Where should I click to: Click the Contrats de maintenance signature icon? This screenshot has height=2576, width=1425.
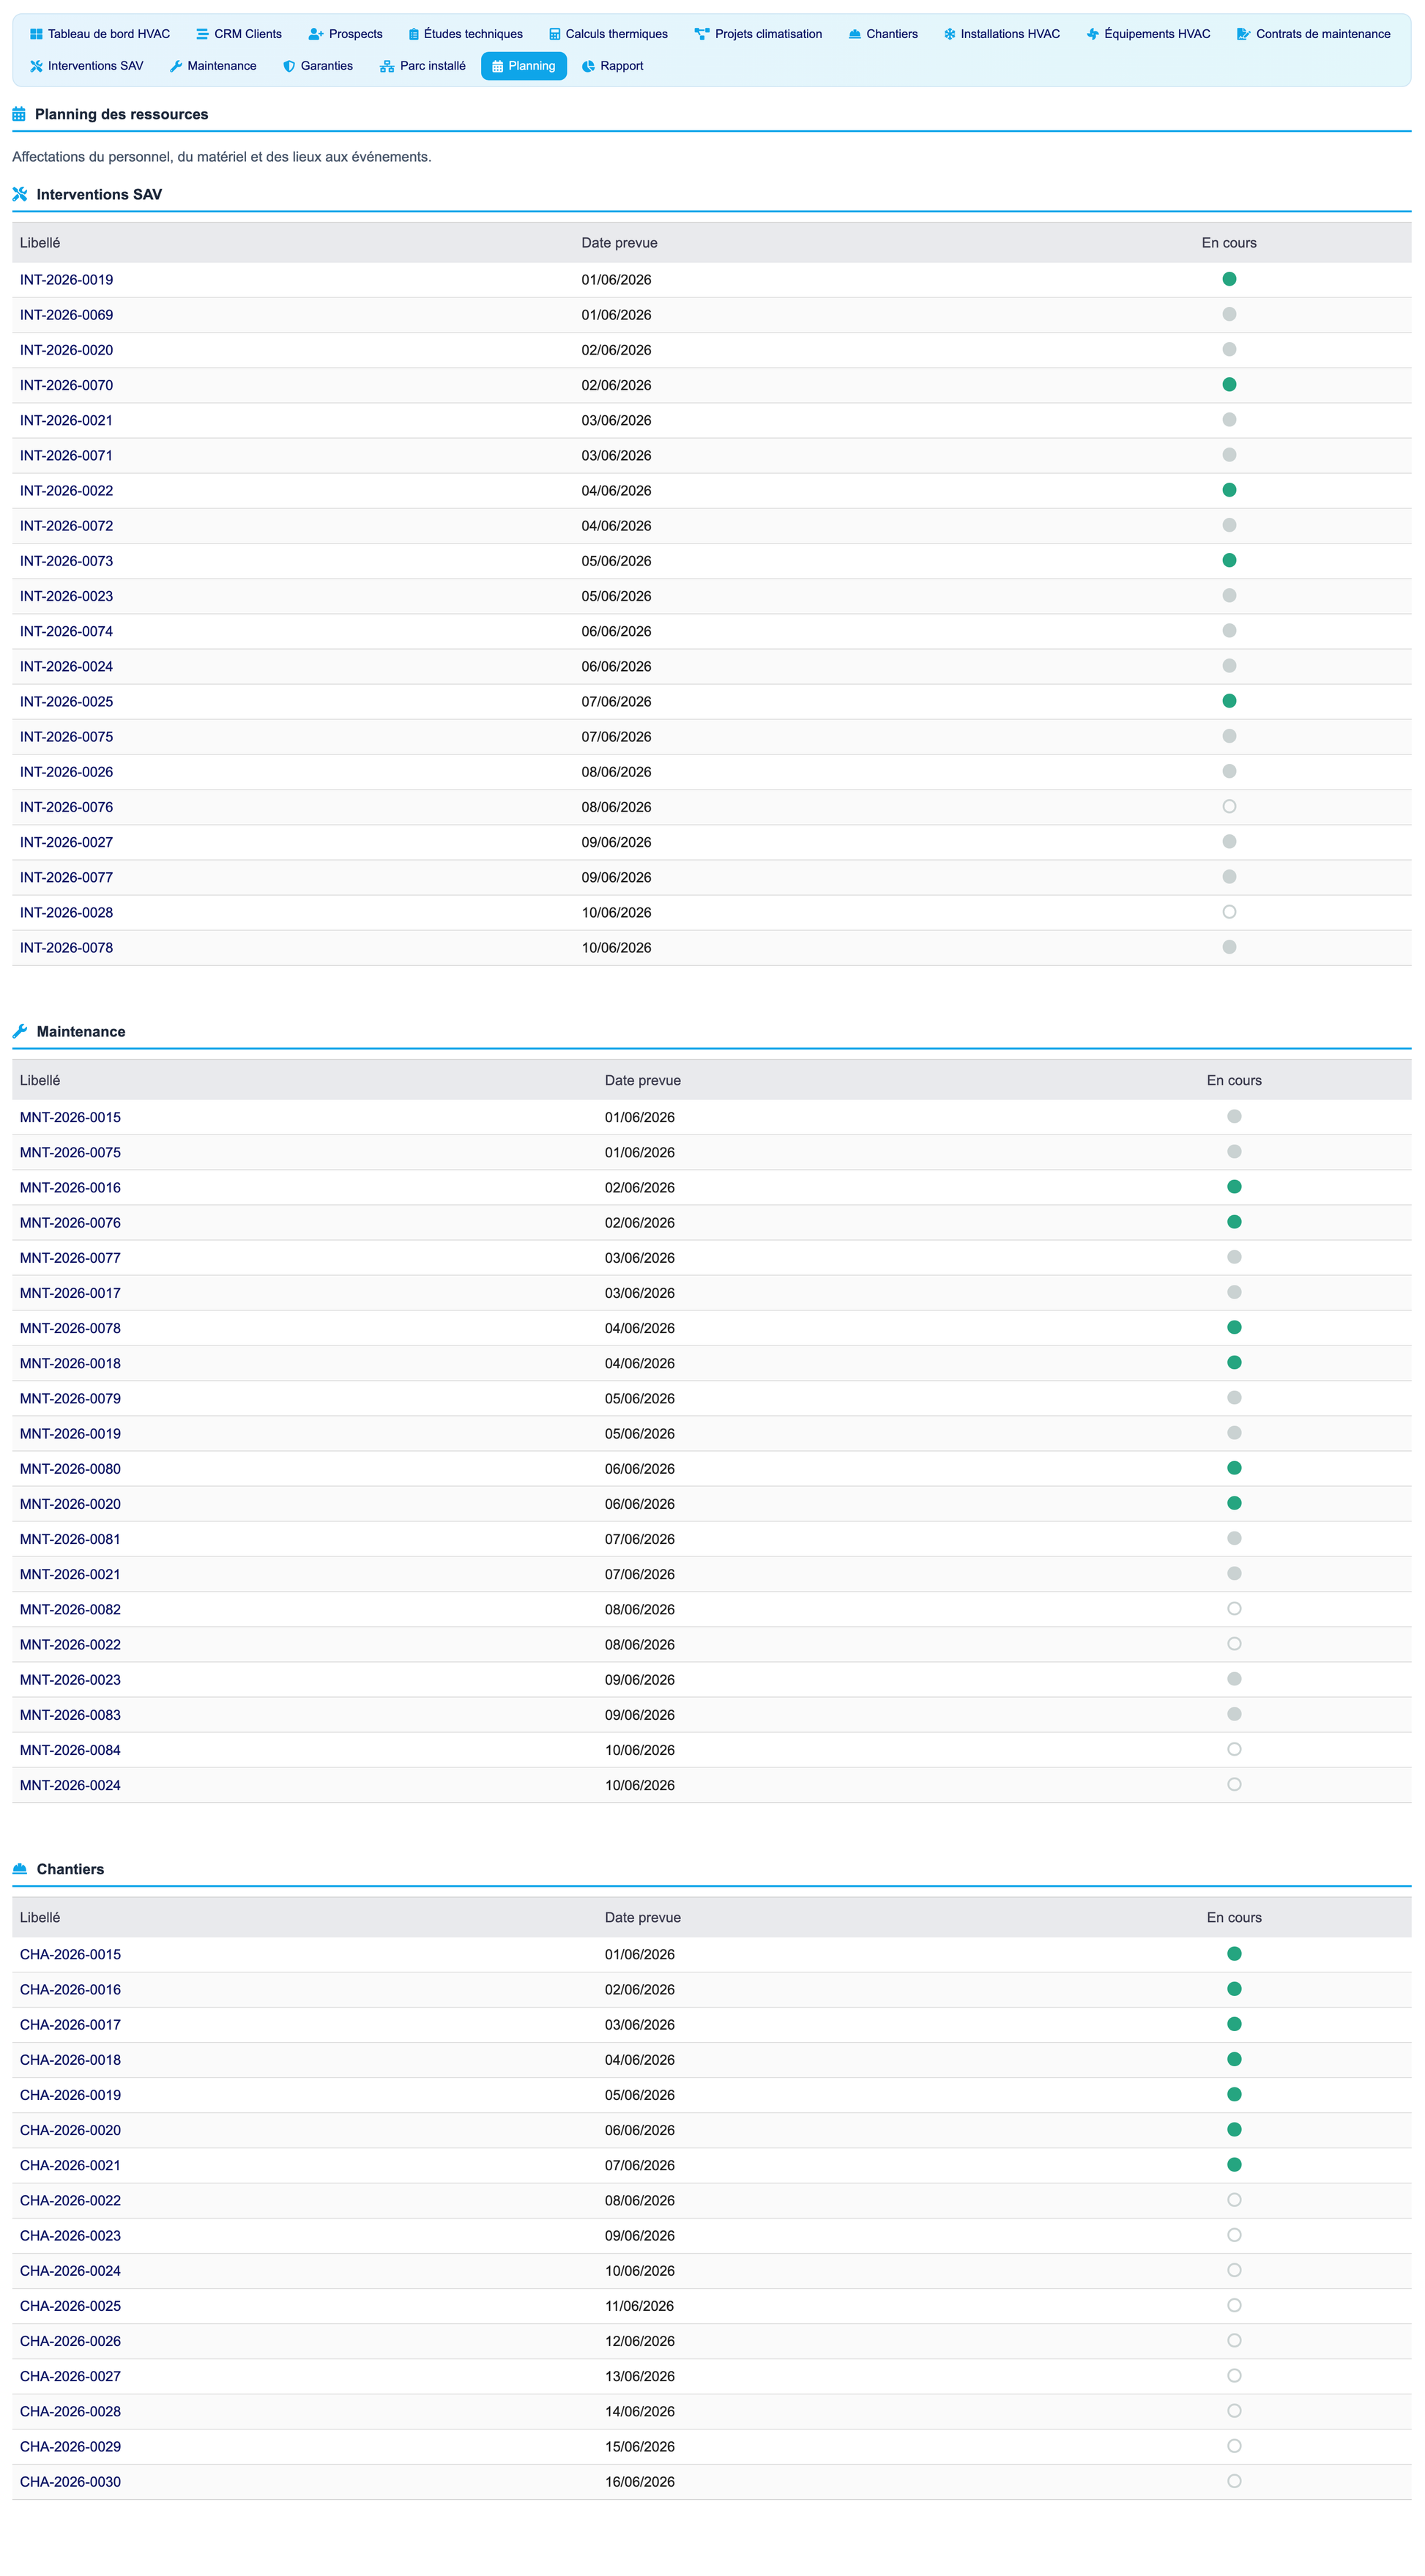click(1244, 34)
